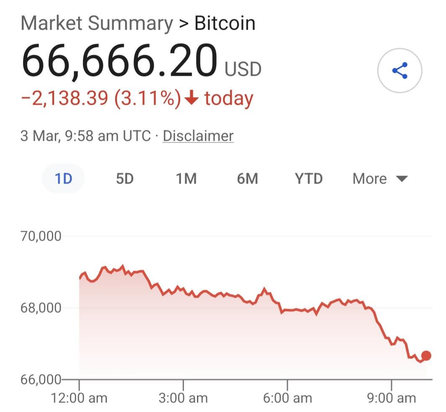The height and width of the screenshot is (412, 446).
Task: Click the −2,138.39 (3.11%) change text
Action: 101,98
